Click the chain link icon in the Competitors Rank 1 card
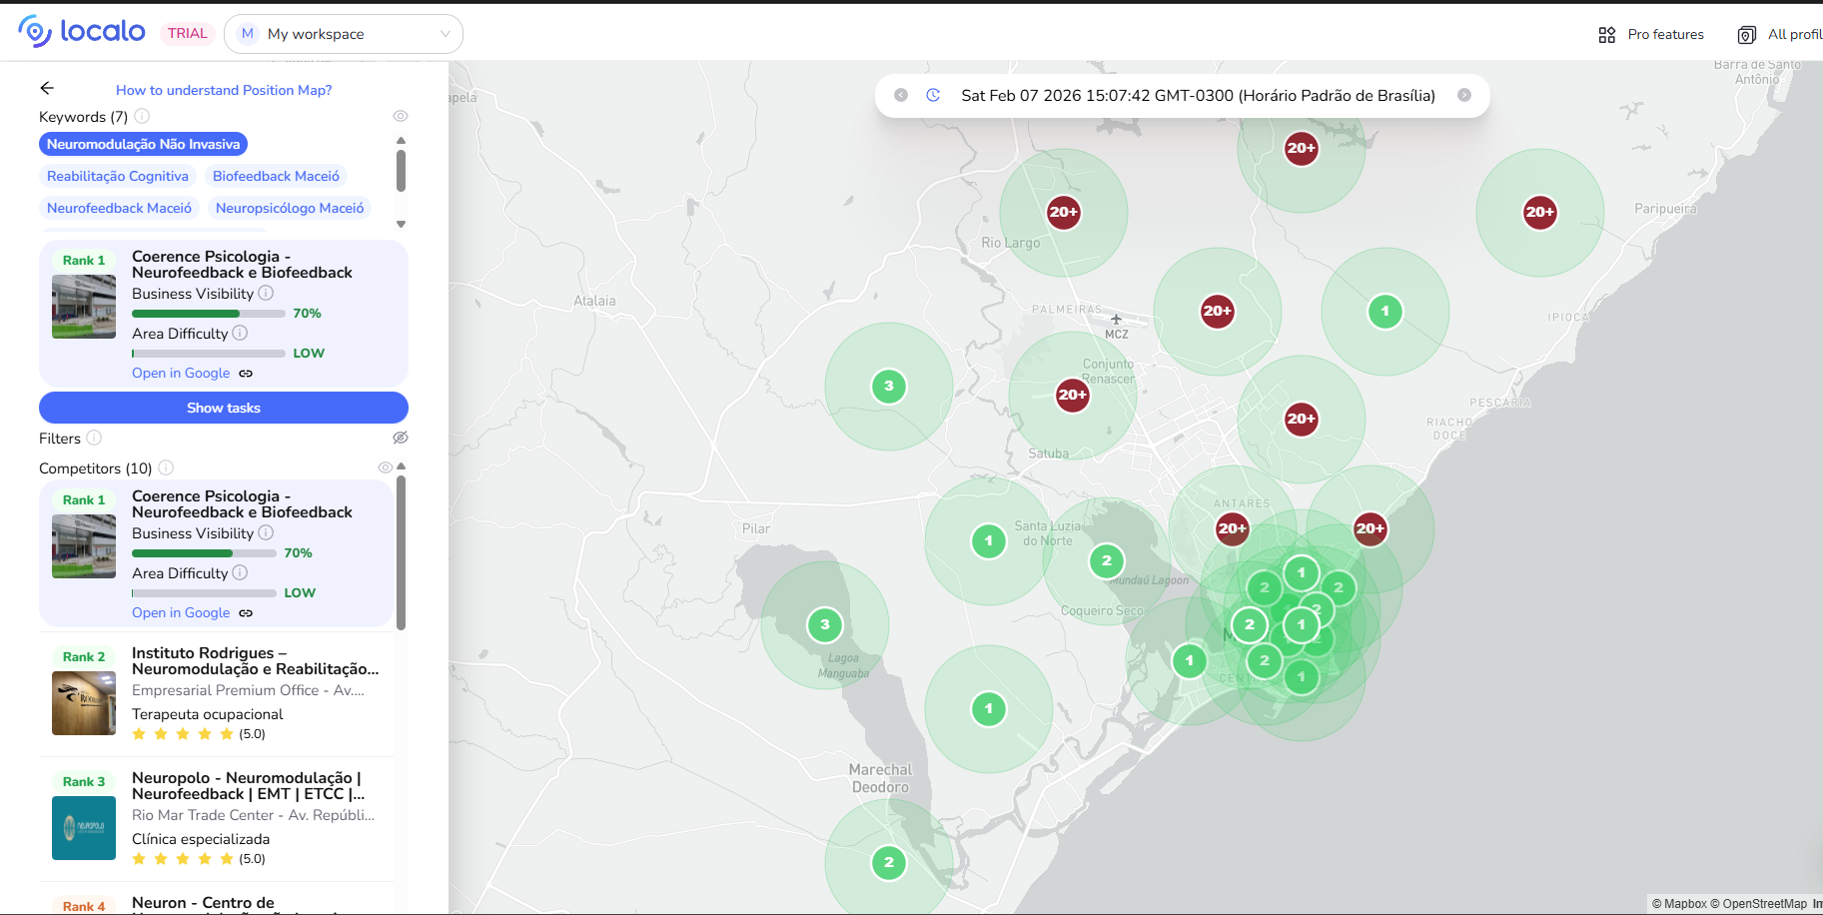The height and width of the screenshot is (915, 1823). click(x=246, y=613)
